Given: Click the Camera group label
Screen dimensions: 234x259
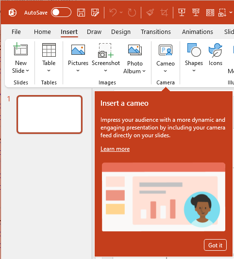Looking at the screenshot, I should click(166, 82).
